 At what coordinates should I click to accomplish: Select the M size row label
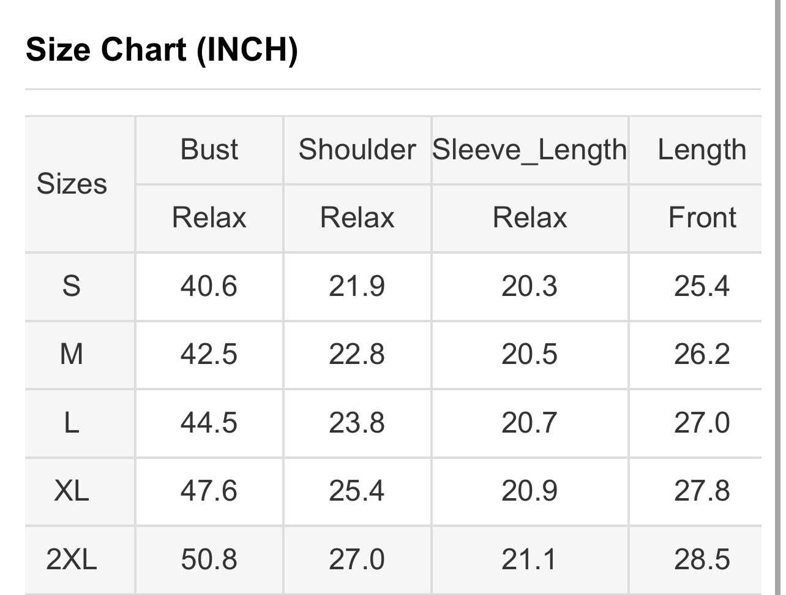coord(72,354)
